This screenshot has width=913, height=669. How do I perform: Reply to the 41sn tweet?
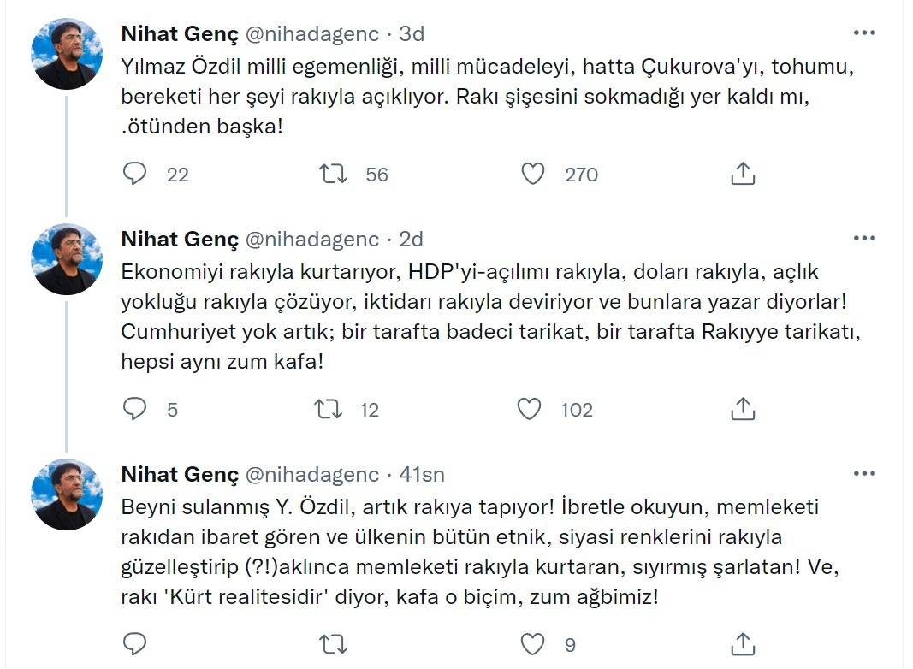[135, 643]
